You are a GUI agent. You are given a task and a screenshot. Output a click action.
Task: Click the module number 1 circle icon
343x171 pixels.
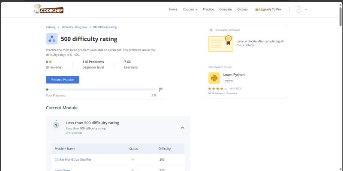[56, 125]
